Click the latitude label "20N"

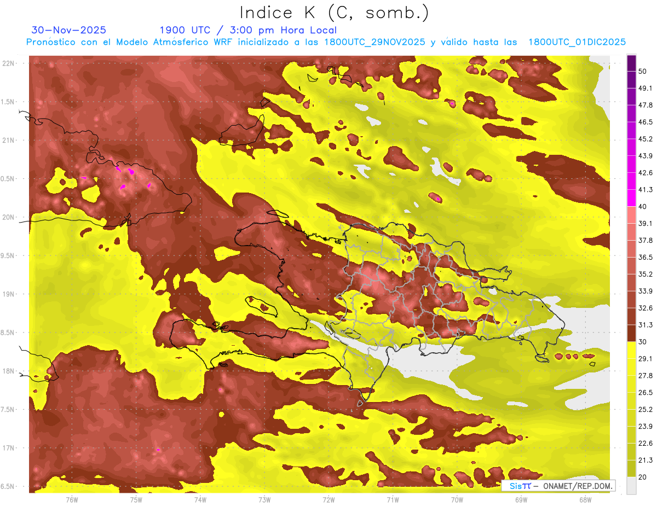[9, 217]
